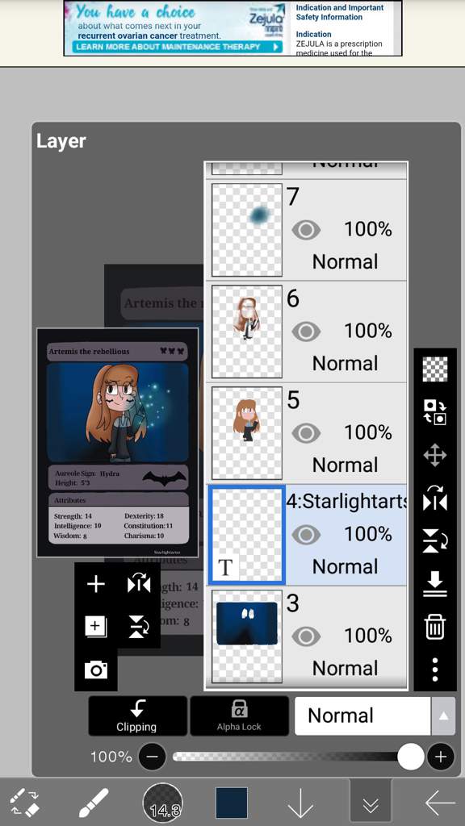Tap the checkerboard transparency icon
This screenshot has height=826, width=465.
pyautogui.click(x=435, y=369)
